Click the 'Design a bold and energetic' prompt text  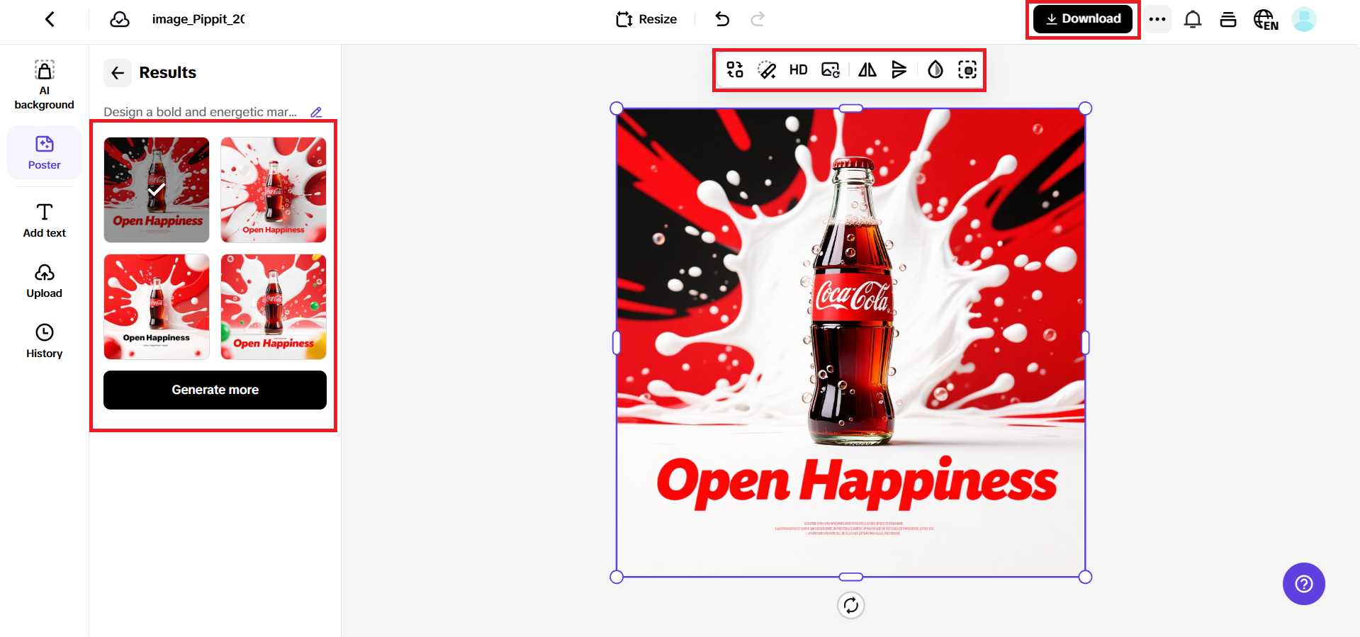[200, 112]
